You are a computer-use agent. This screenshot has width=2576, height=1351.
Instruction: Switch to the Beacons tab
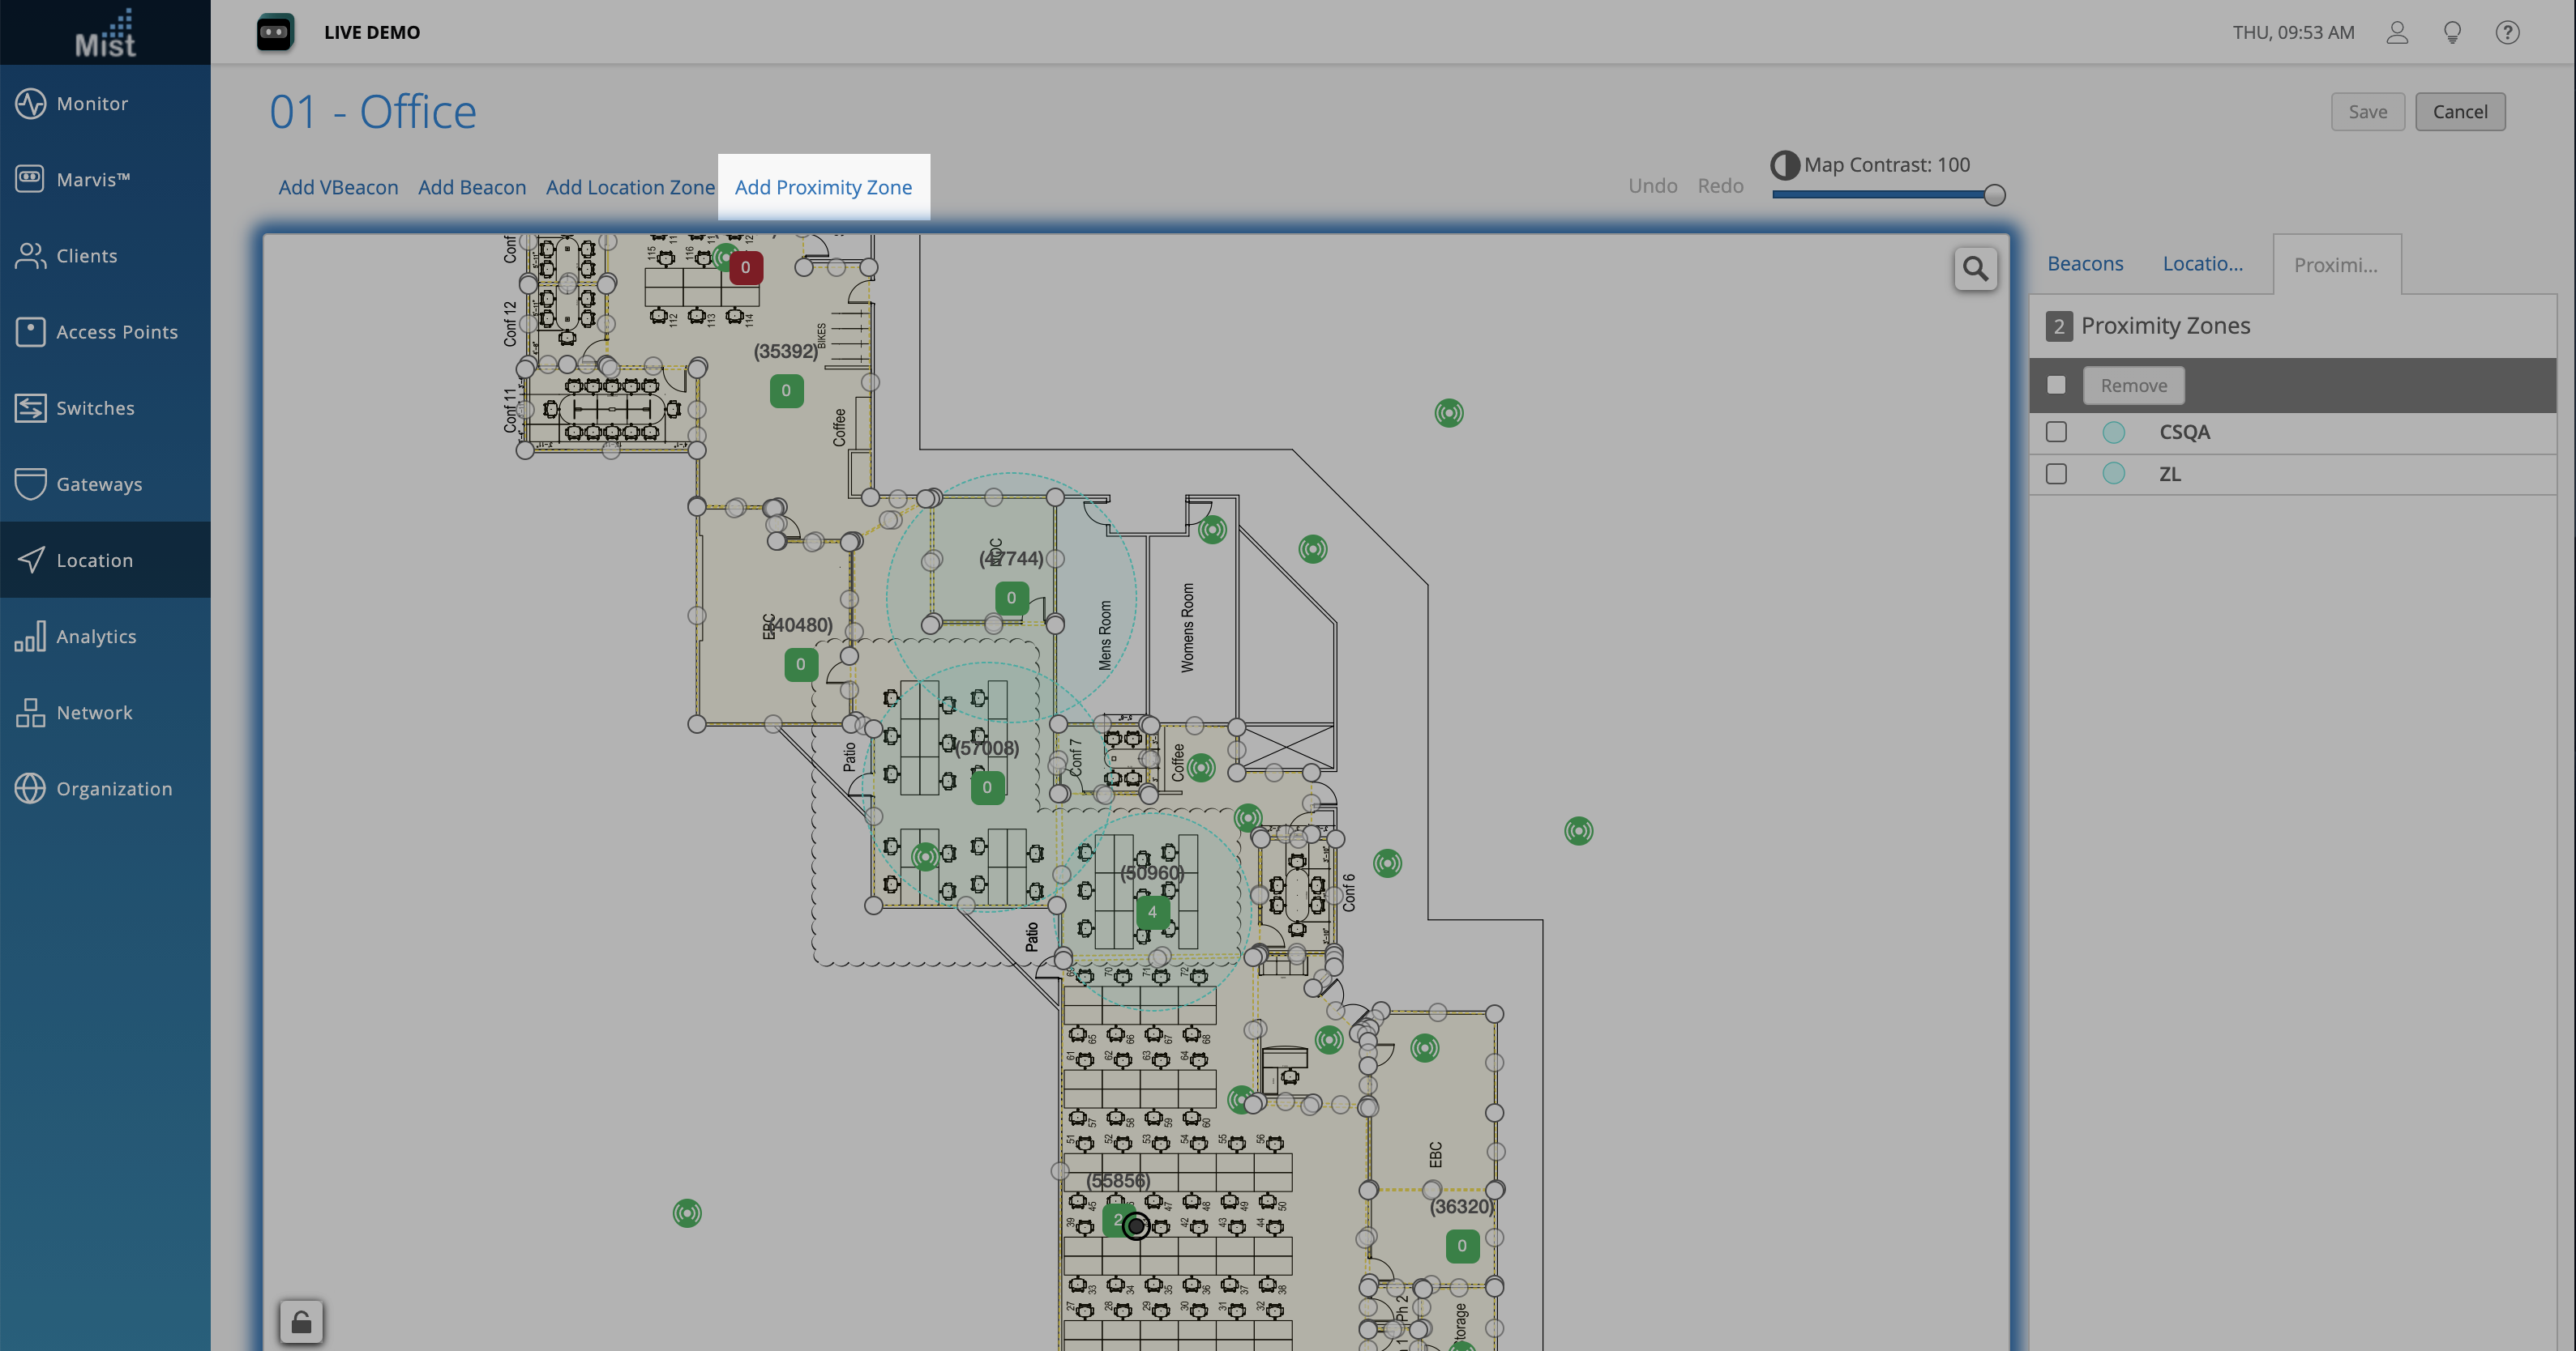[2085, 264]
